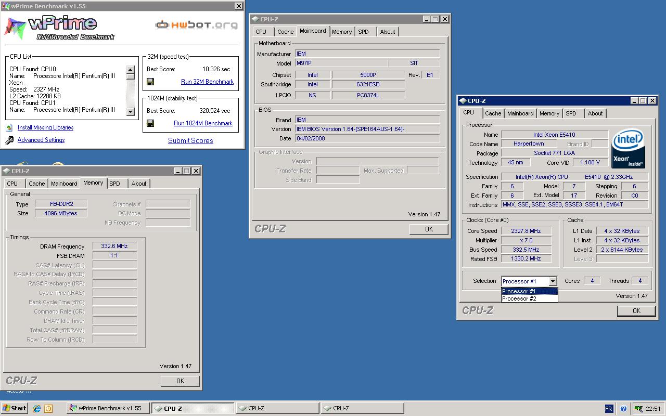666x416 pixels.
Task: Click the M97IP mainboard model field
Action: [341, 63]
